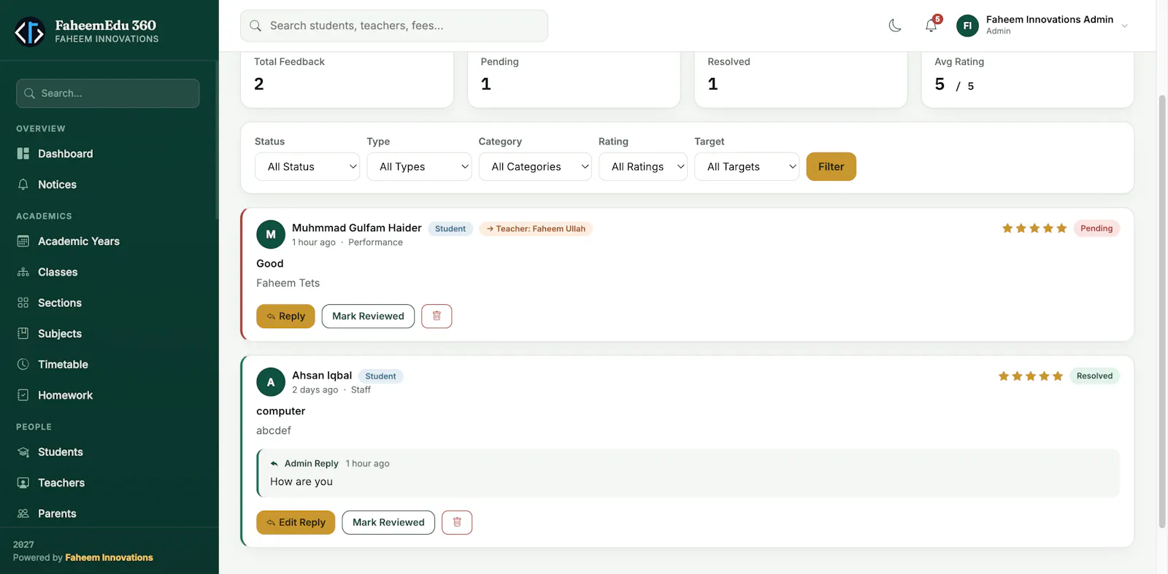This screenshot has height=574, width=1168.
Task: Delete Muhmmad Gulfam Haider's feedback with trash icon
Action: point(437,316)
